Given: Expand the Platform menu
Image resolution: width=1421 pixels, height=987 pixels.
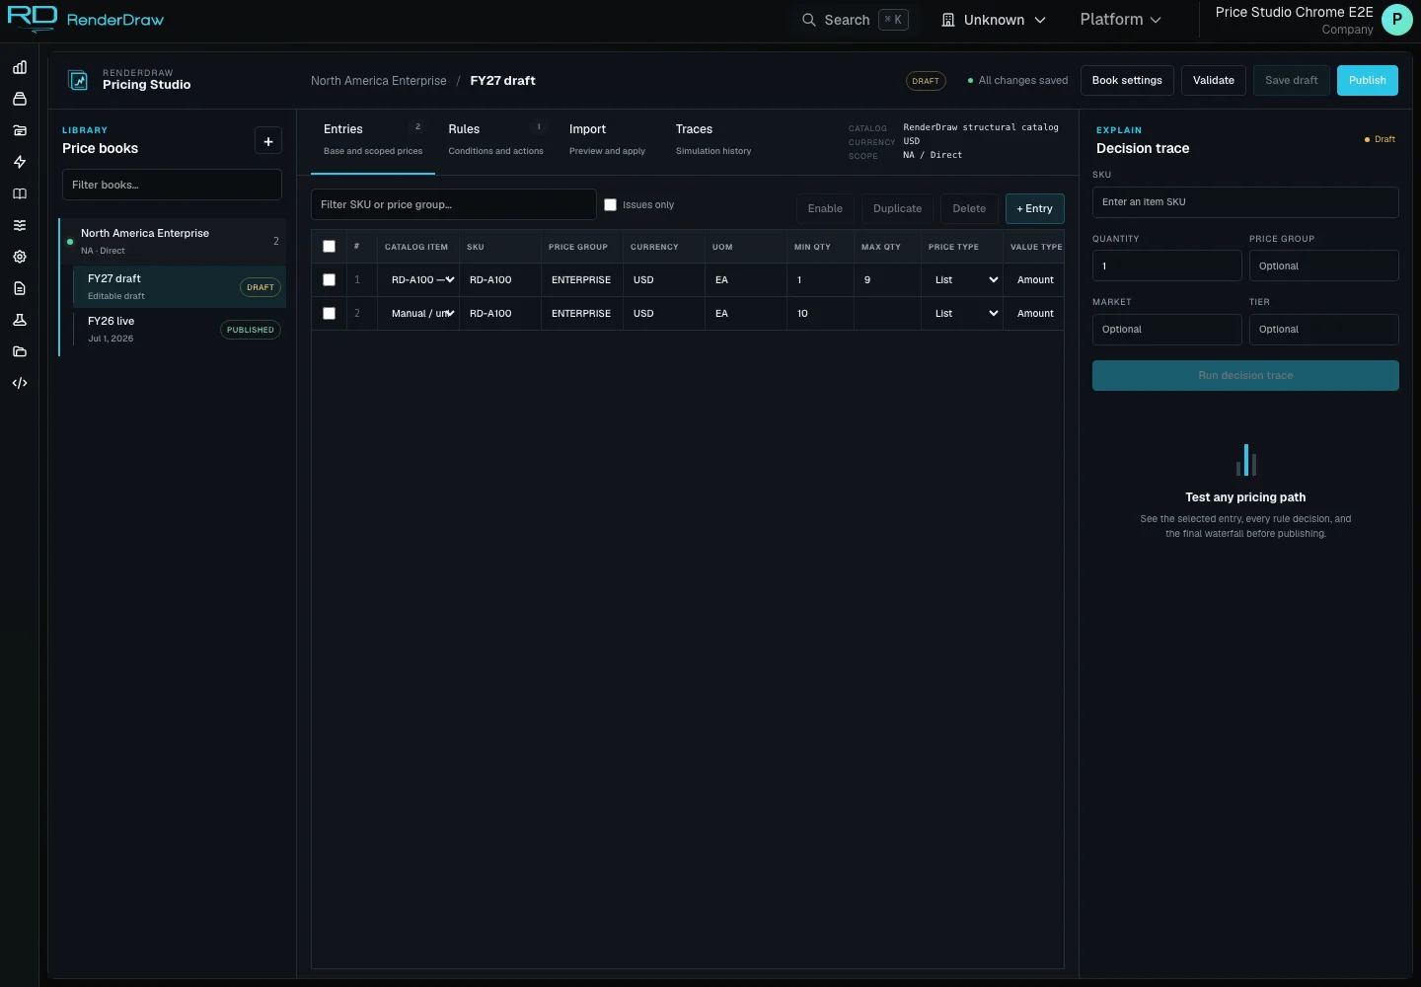Looking at the screenshot, I should [1121, 20].
